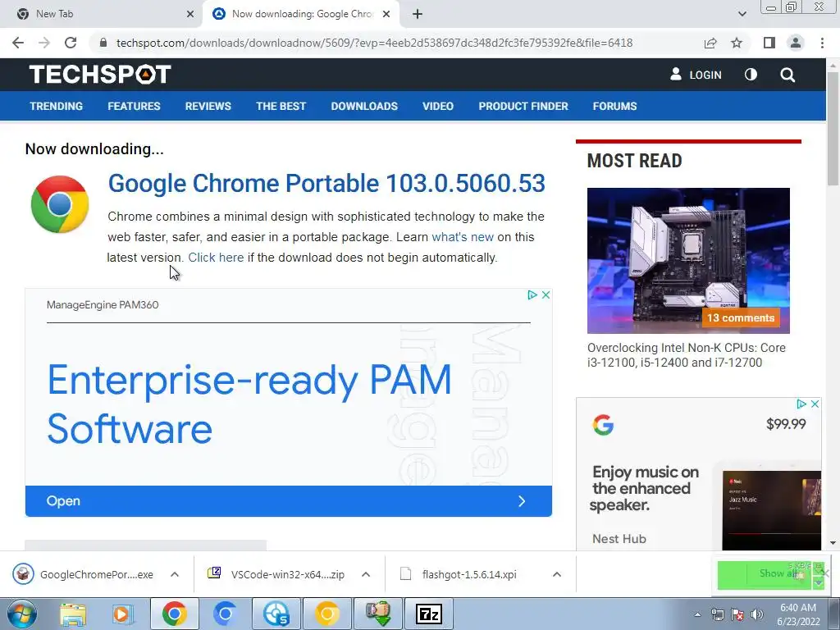
Task: Bookmark this page with the star icon
Action: (x=737, y=43)
